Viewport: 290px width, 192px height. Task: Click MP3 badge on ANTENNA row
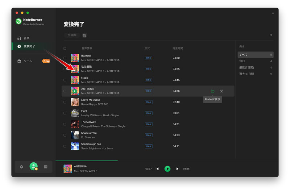(x=148, y=91)
